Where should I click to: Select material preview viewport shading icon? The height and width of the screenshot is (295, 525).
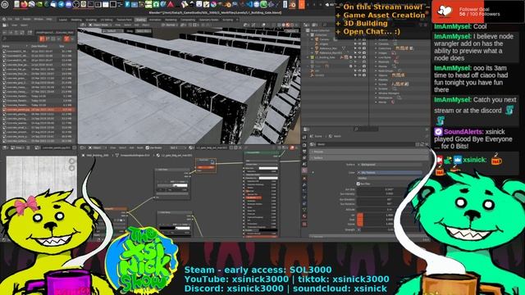pos(287,25)
